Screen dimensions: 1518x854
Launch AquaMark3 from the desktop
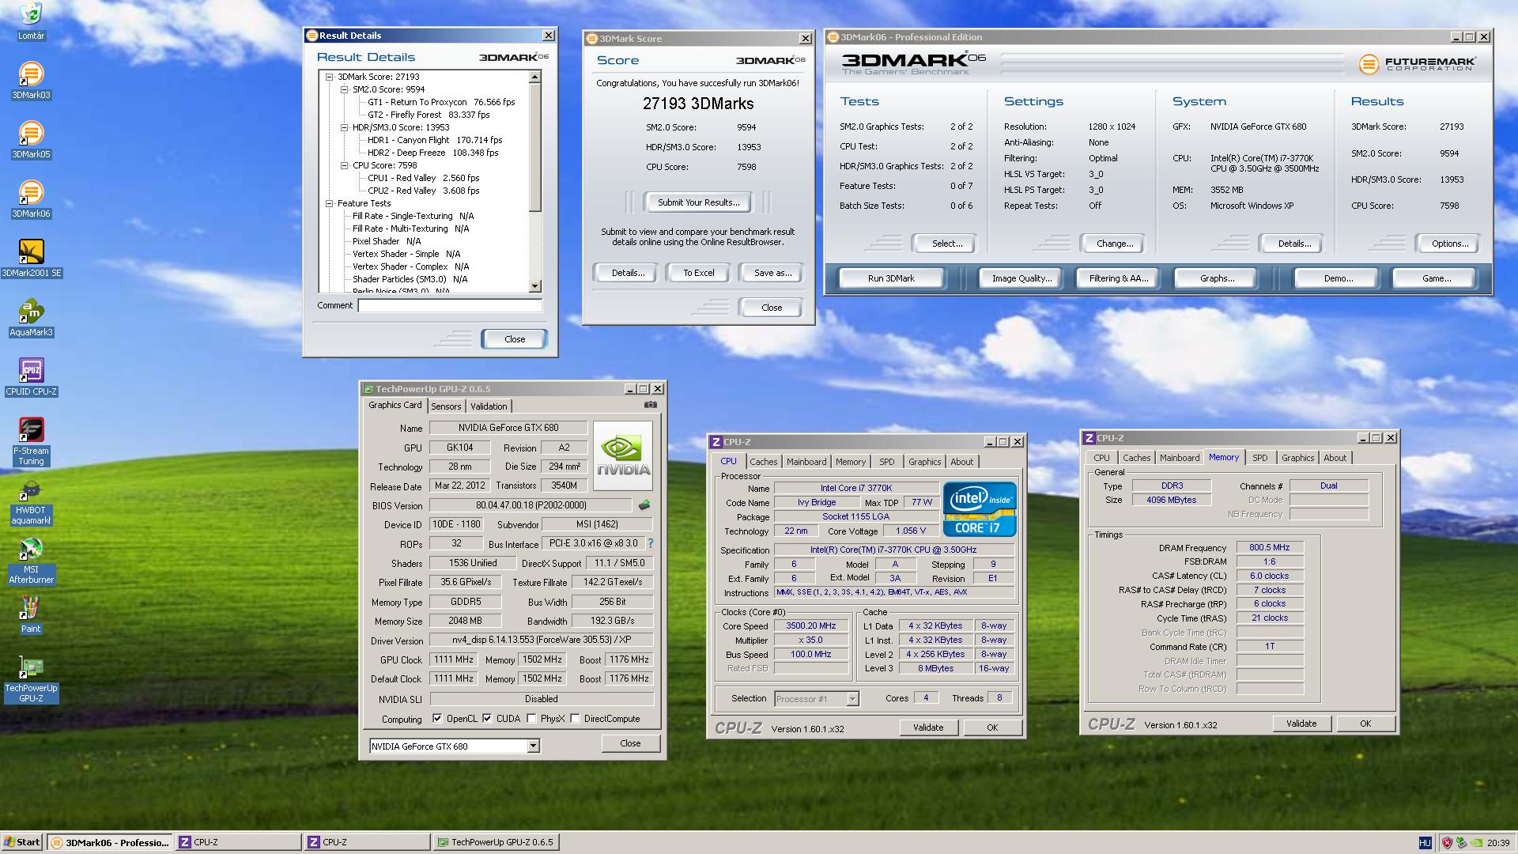click(x=31, y=318)
